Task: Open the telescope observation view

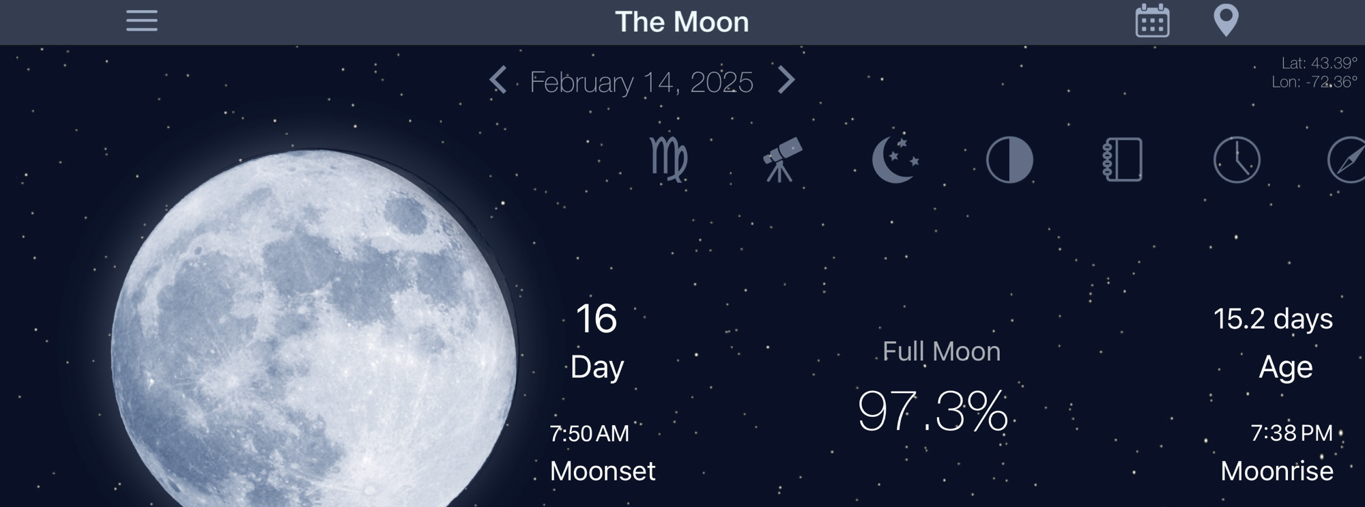Action: [781, 160]
